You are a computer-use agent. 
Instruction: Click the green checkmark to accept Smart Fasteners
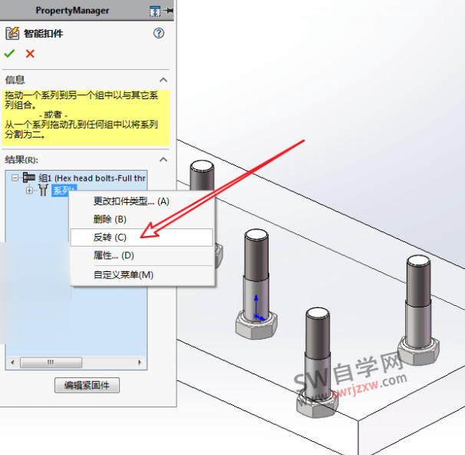click(x=9, y=54)
